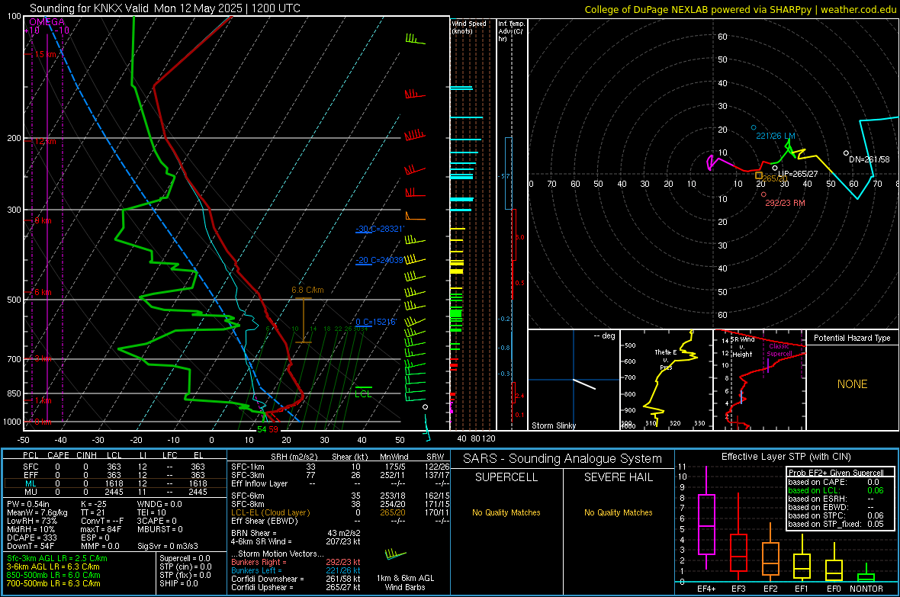
Task: Click No Quality Matches under SEVERE HAIL
Action: pyautogui.click(x=618, y=512)
